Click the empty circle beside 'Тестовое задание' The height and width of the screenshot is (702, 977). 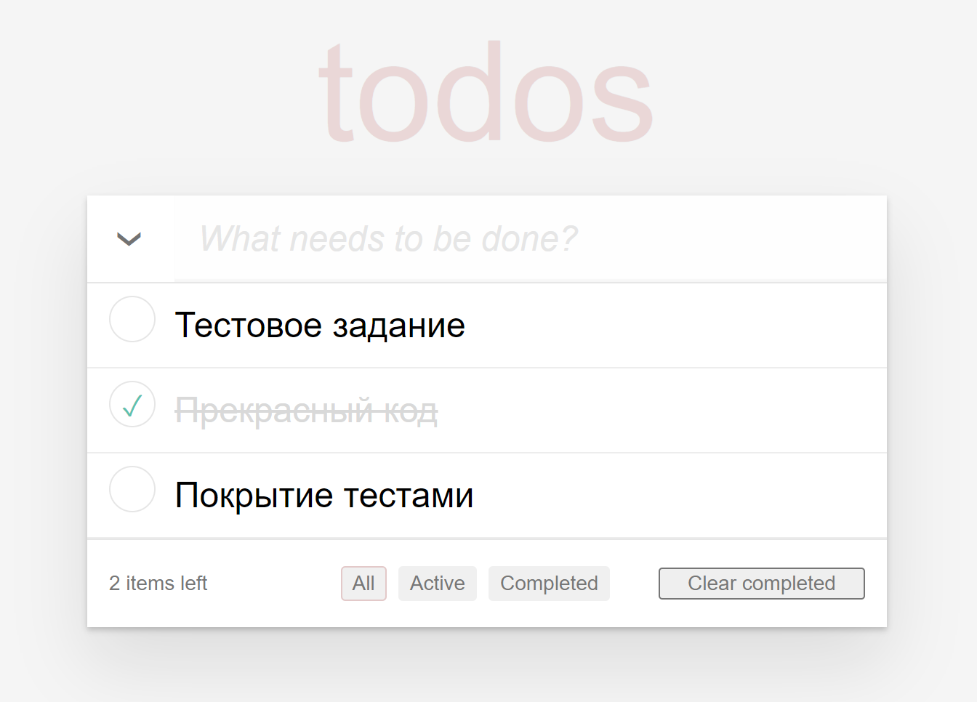pos(132,319)
